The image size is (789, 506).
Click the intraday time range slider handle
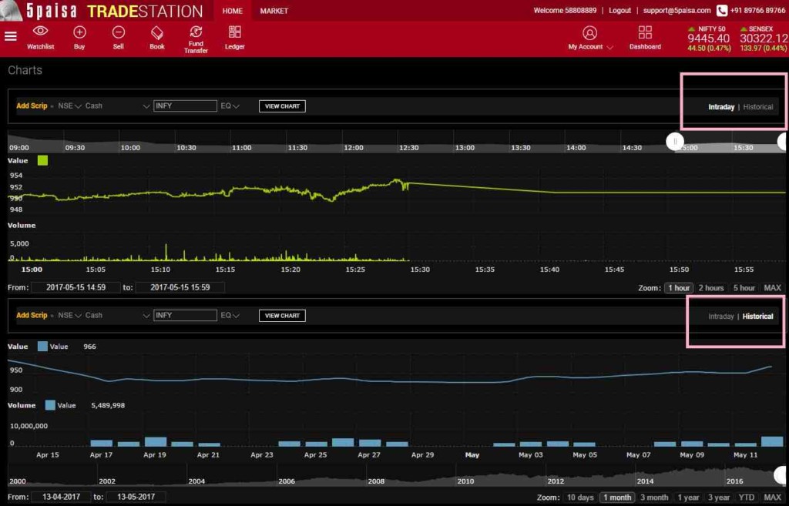point(675,142)
